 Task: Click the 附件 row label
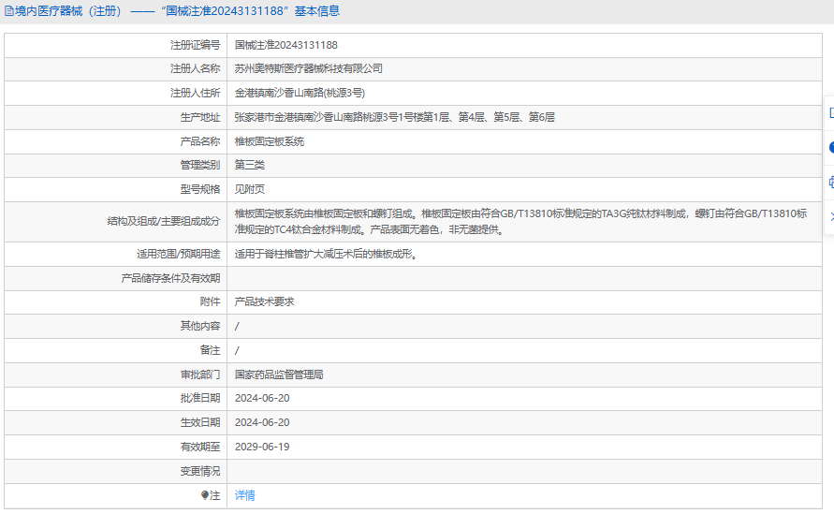pos(210,301)
